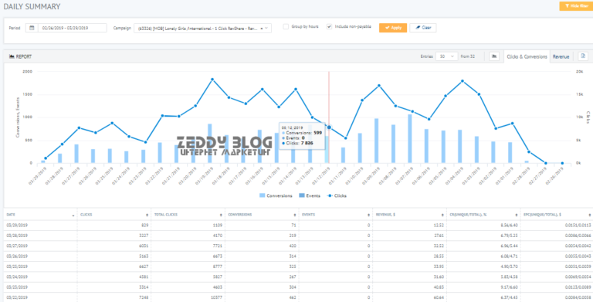Image resolution: width=593 pixels, height=302 pixels.
Task: Click the Clicks legend color marker
Action: [x=329, y=195]
